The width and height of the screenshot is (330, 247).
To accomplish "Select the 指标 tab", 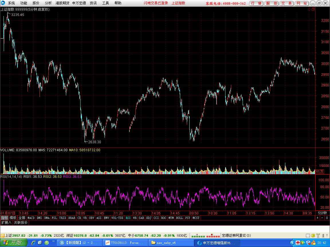I will (x=4, y=218).
